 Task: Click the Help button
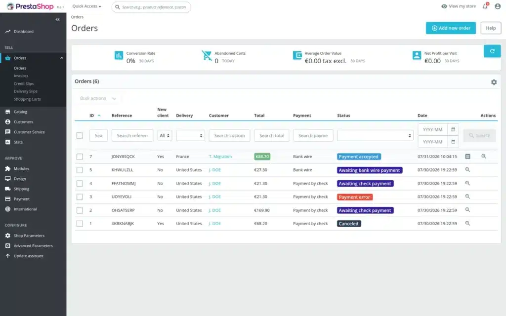click(x=491, y=28)
